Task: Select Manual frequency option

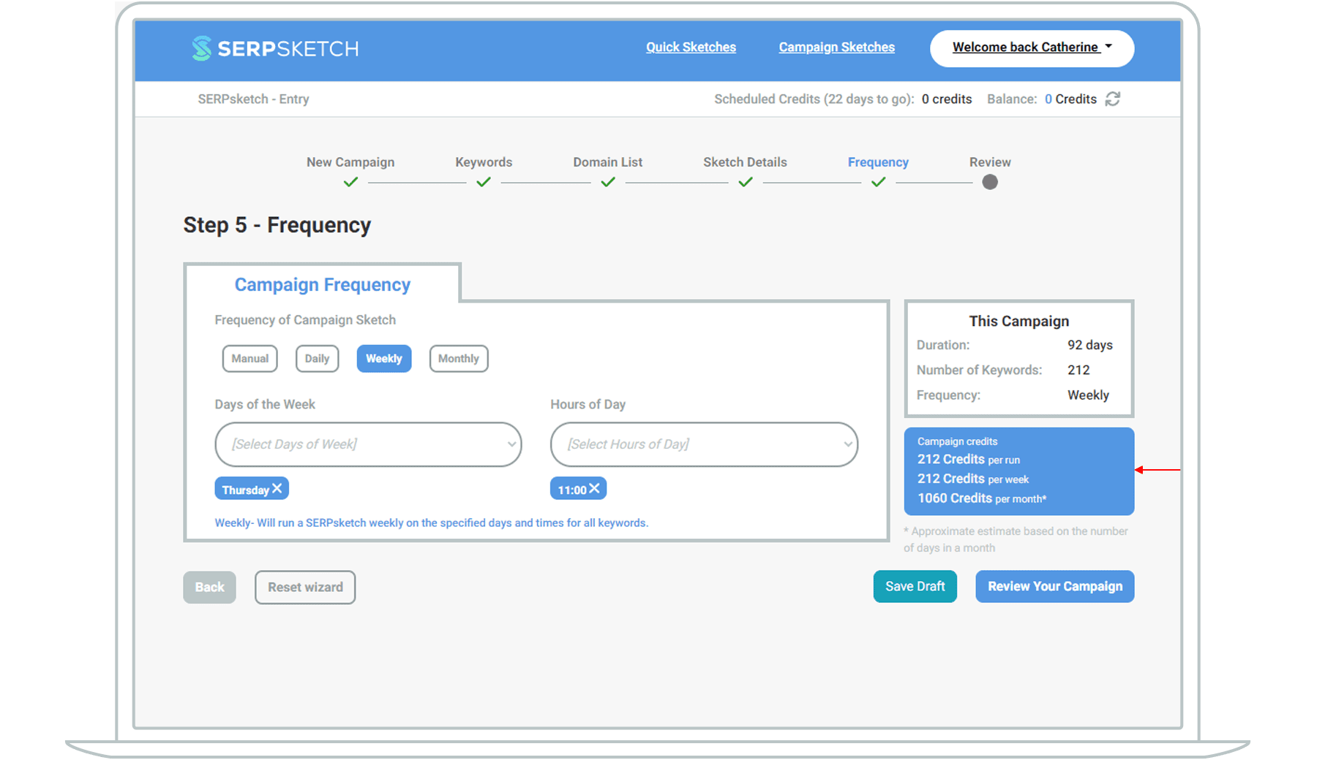Action: [x=250, y=359]
